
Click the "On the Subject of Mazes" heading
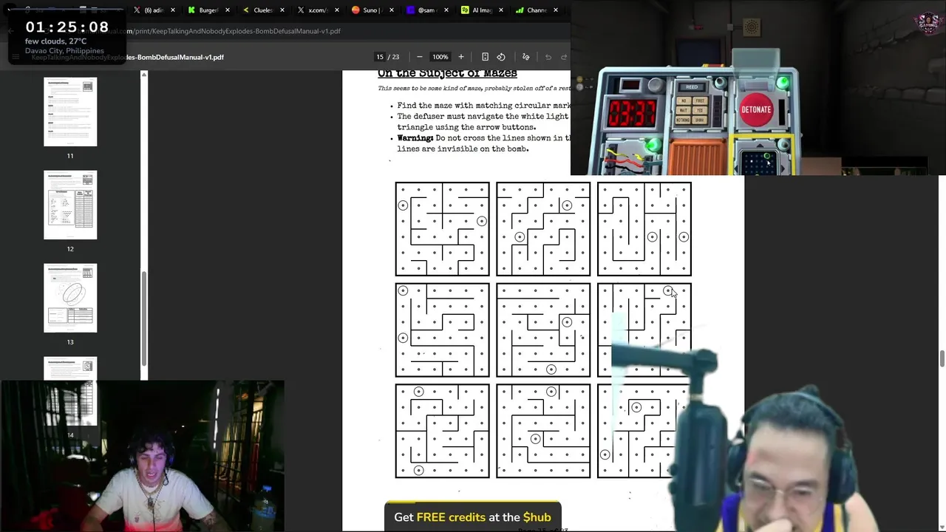(x=447, y=73)
